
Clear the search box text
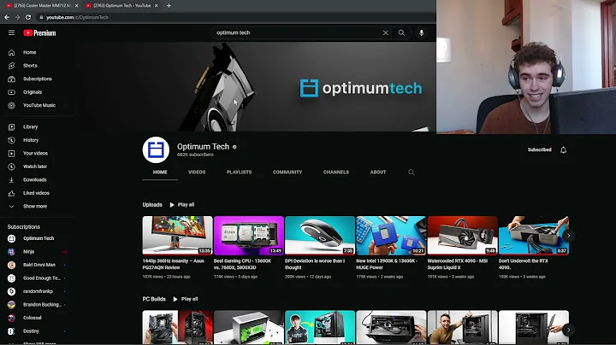[385, 33]
